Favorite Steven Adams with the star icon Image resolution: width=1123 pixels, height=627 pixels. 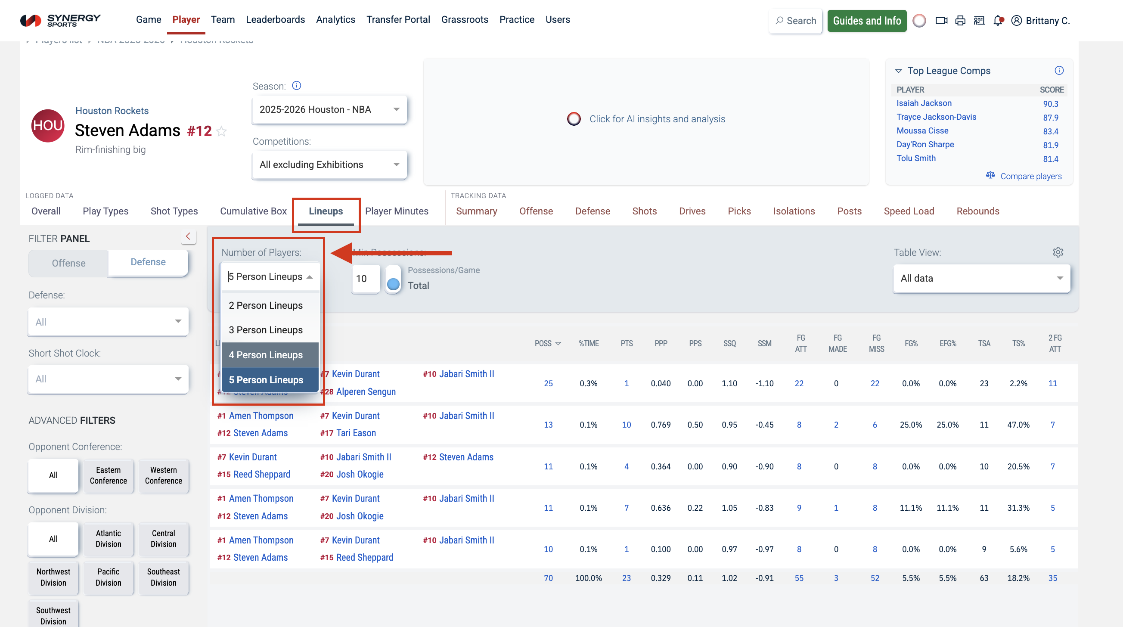221,131
